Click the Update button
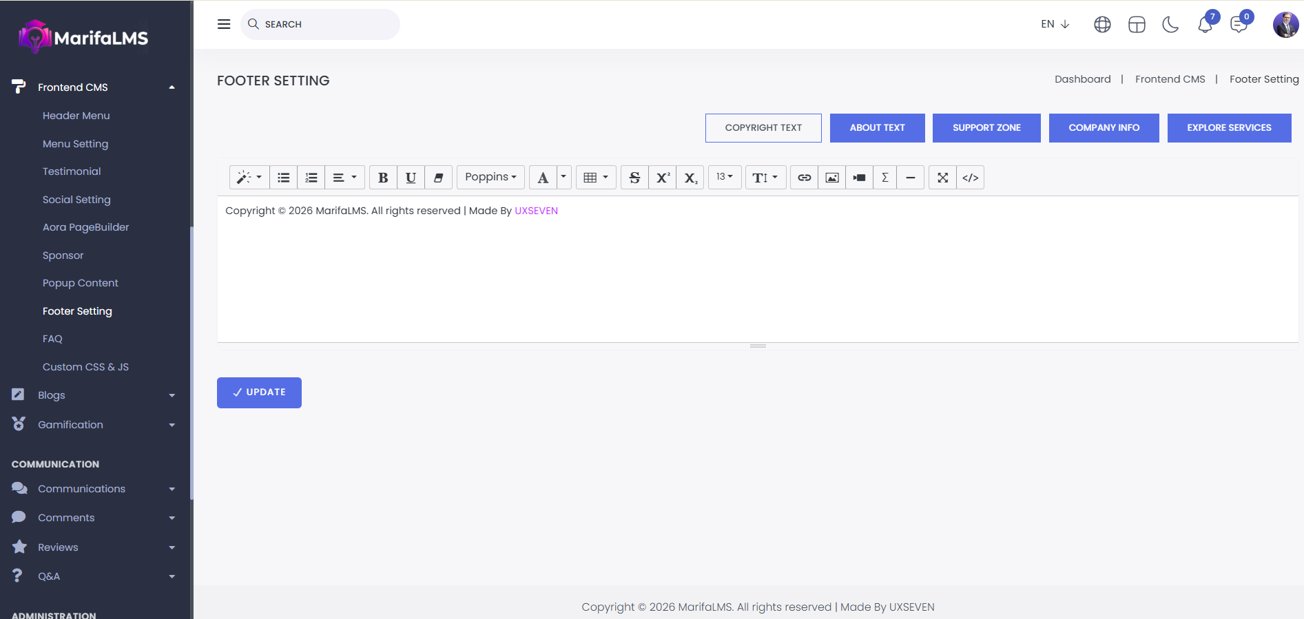The height and width of the screenshot is (619, 1304). pos(259,392)
